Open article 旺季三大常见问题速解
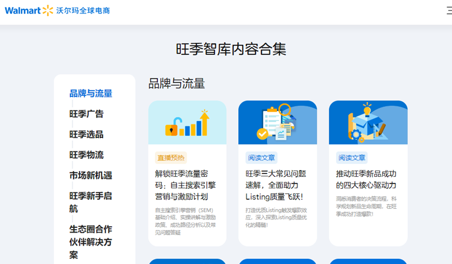 click(275, 185)
